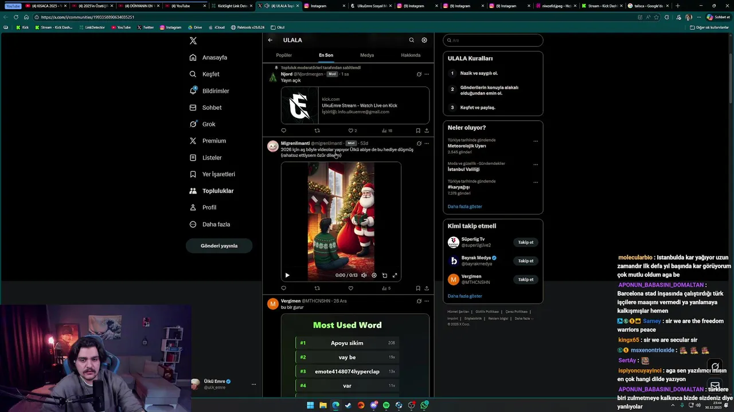The image size is (734, 412).
Task: Open Grok explain icon on Njord post
Action: click(419, 74)
